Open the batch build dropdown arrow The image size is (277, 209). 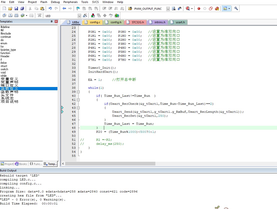(x=26, y=15)
